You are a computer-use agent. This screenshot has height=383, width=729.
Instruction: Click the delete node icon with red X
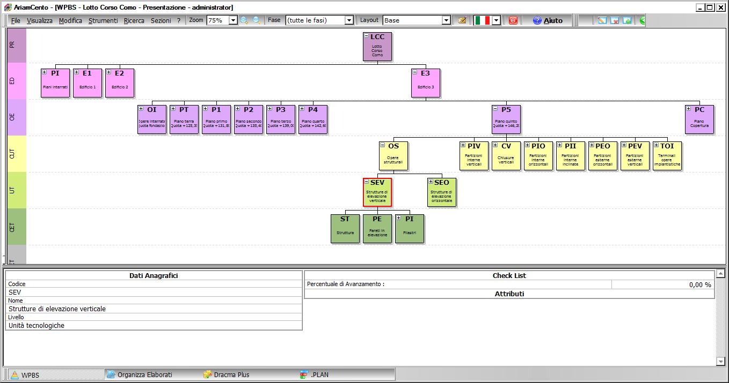[x=615, y=20]
